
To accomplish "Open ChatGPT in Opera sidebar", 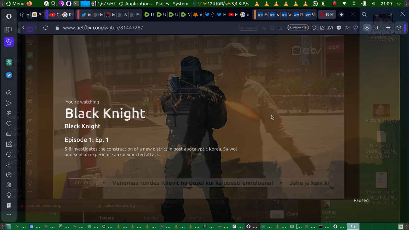I will [x=9, y=62].
